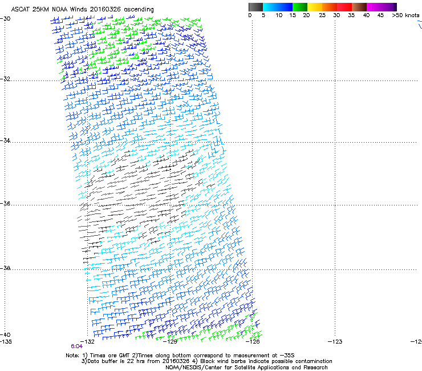
Task: Select the yellow 20-25 knots legend color
Action: coord(315,7)
